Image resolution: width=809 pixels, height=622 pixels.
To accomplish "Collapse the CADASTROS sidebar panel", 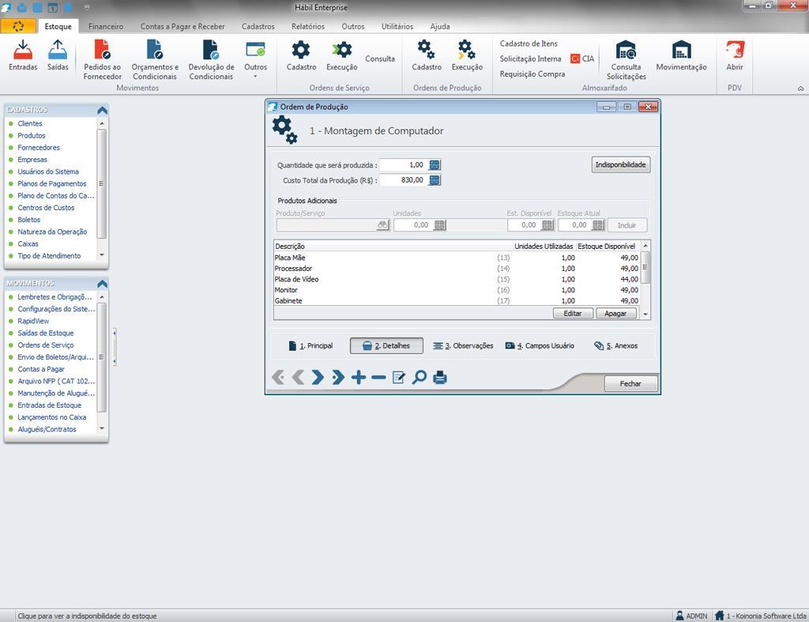I will pyautogui.click(x=102, y=110).
